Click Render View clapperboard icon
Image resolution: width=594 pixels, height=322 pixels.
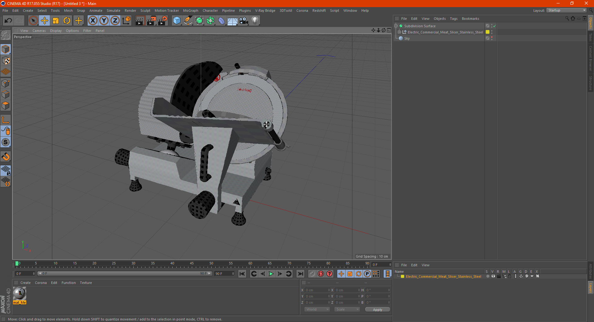[140, 21]
